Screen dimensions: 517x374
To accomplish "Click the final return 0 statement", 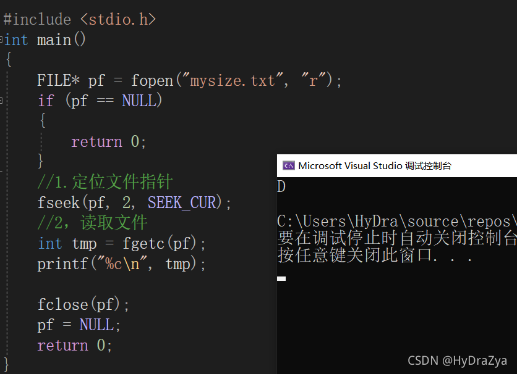I will 74,346.
